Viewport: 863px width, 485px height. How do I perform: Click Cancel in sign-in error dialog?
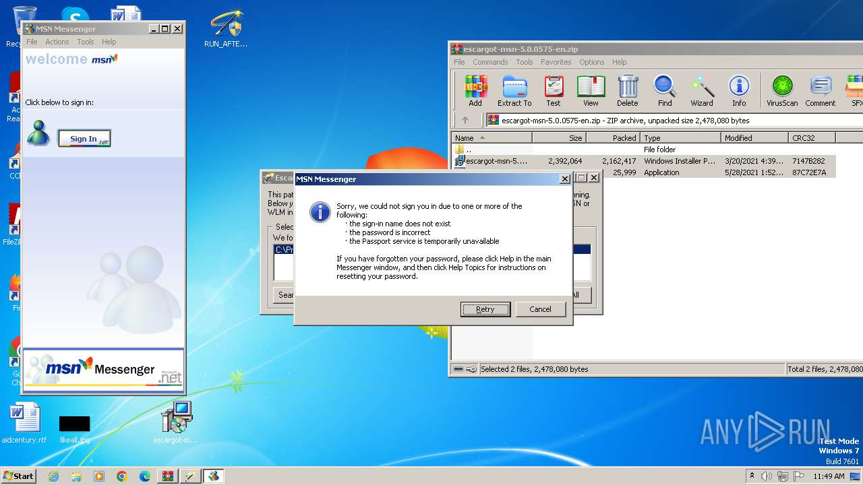tap(540, 309)
